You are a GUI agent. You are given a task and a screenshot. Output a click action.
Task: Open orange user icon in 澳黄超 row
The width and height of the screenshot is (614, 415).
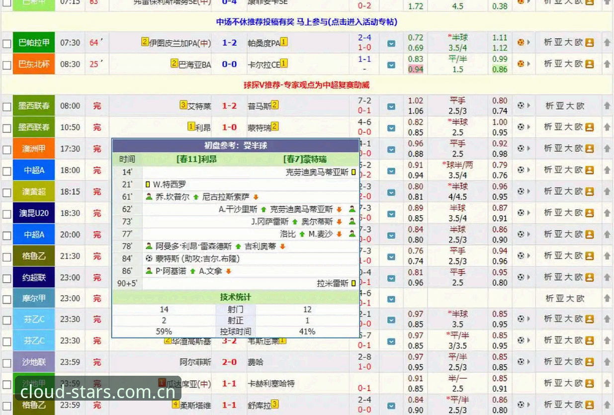coord(590,191)
